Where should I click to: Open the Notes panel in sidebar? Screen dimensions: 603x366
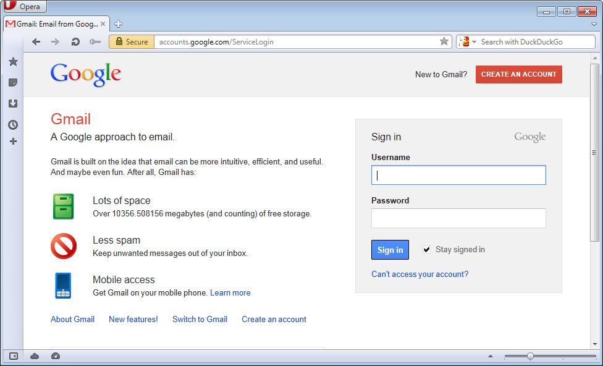click(x=13, y=83)
